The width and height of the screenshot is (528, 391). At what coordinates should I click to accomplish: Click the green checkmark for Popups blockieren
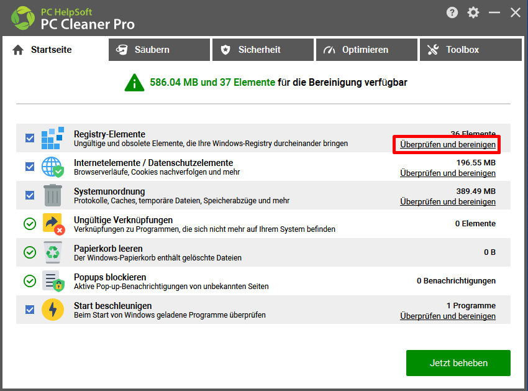click(x=30, y=281)
